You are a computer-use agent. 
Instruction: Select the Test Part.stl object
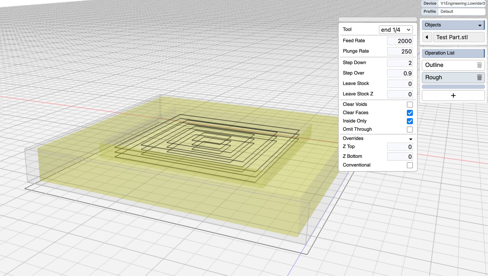pyautogui.click(x=458, y=37)
